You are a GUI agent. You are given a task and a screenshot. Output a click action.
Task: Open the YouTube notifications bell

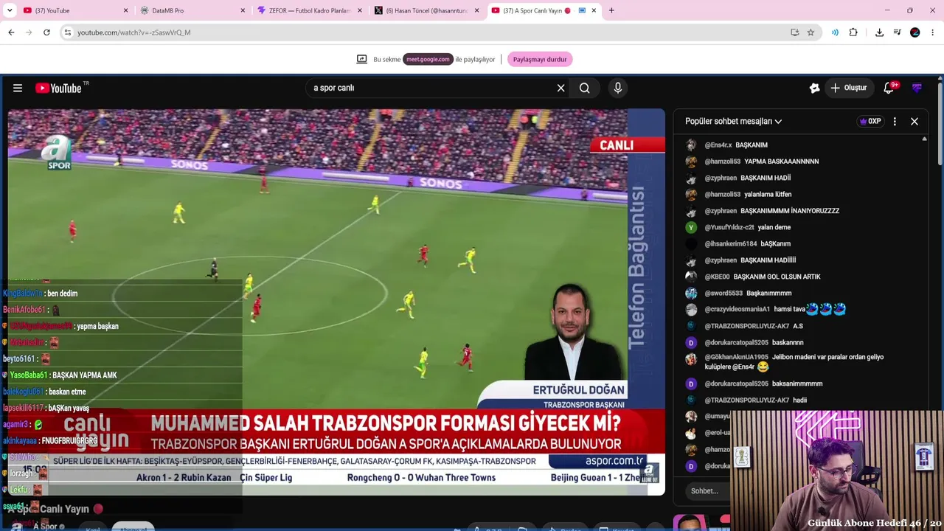click(889, 88)
